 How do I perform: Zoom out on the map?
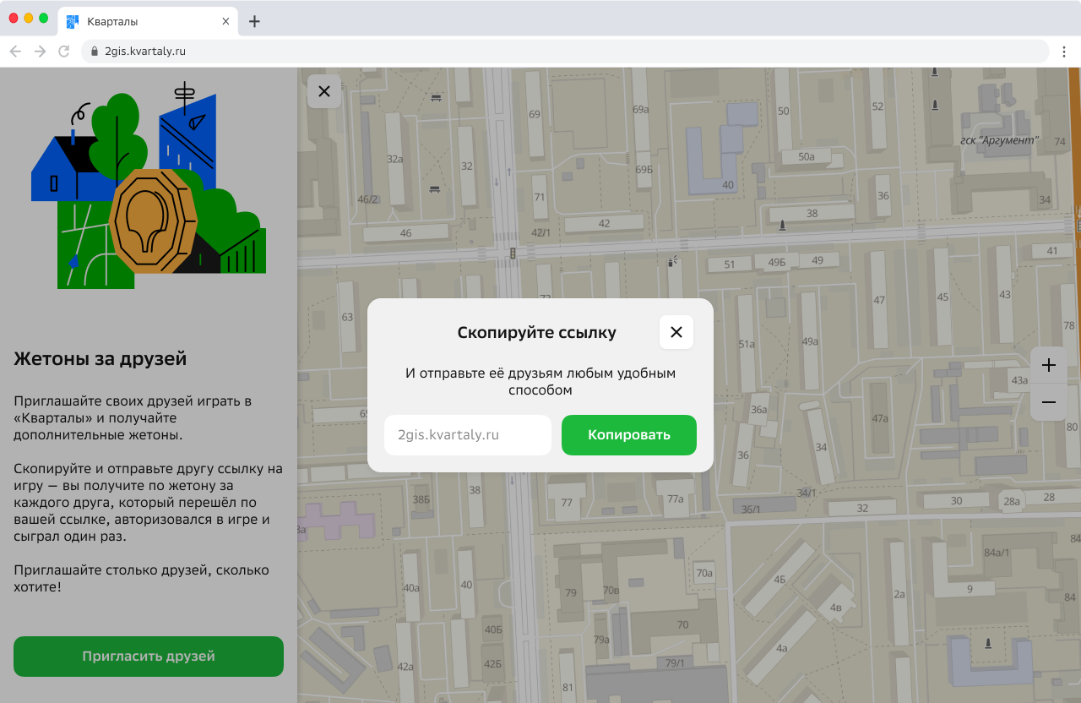click(x=1049, y=402)
